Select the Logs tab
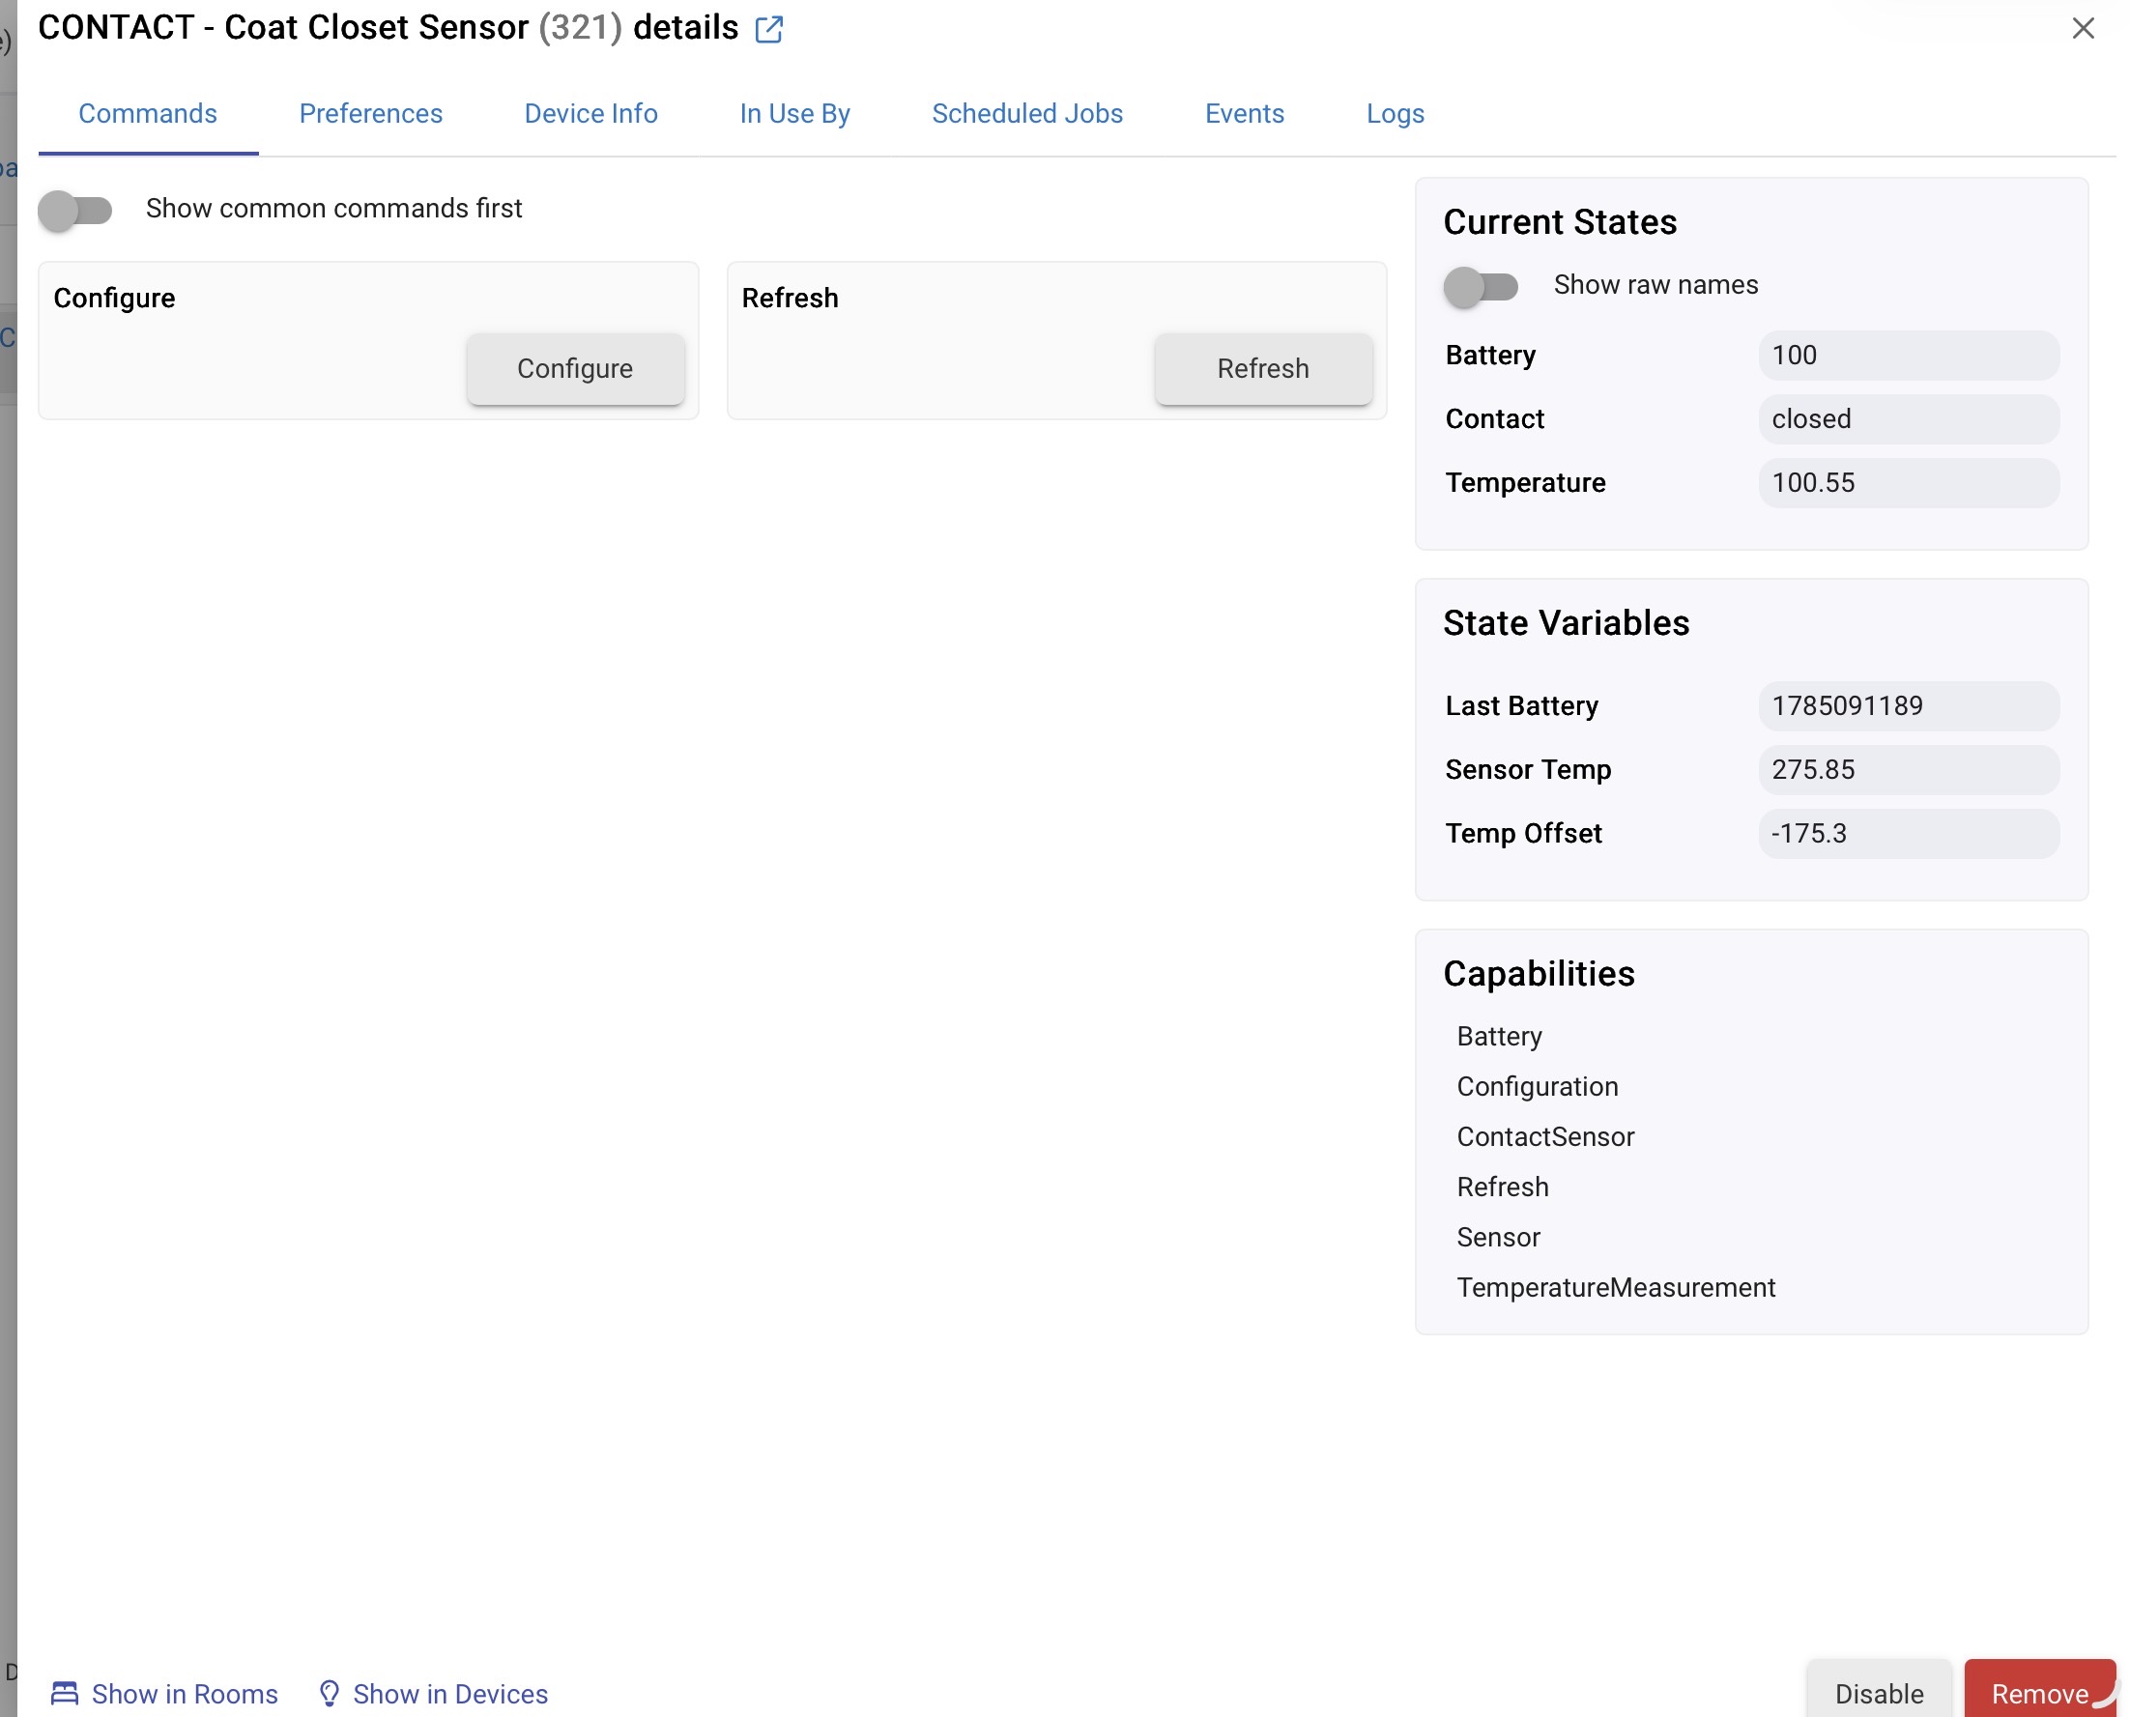Image resolution: width=2130 pixels, height=1717 pixels. [x=1395, y=114]
